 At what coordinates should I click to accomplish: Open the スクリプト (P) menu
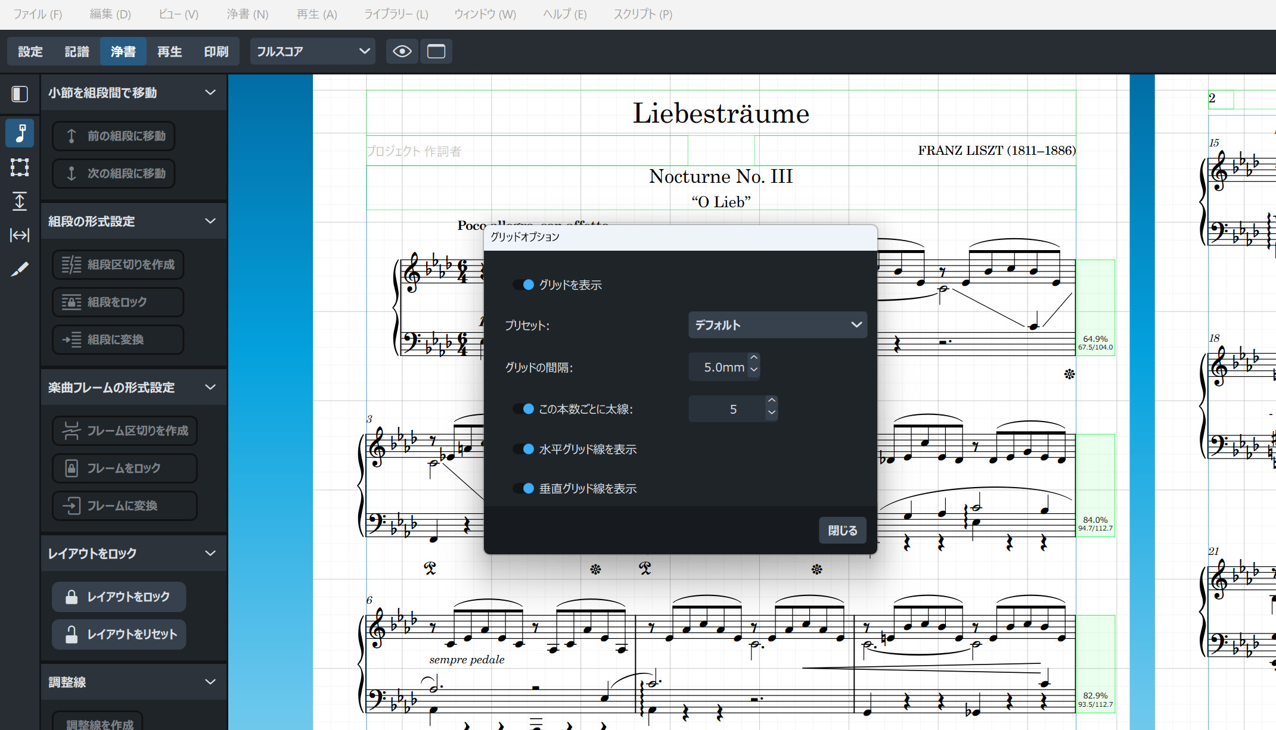pyautogui.click(x=643, y=14)
